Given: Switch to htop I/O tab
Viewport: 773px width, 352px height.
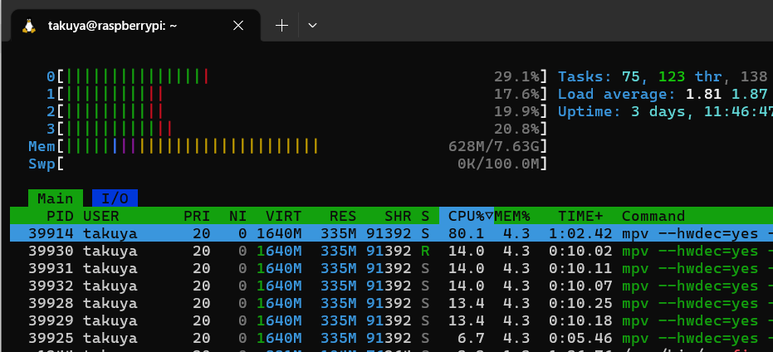Looking at the screenshot, I should (x=115, y=198).
